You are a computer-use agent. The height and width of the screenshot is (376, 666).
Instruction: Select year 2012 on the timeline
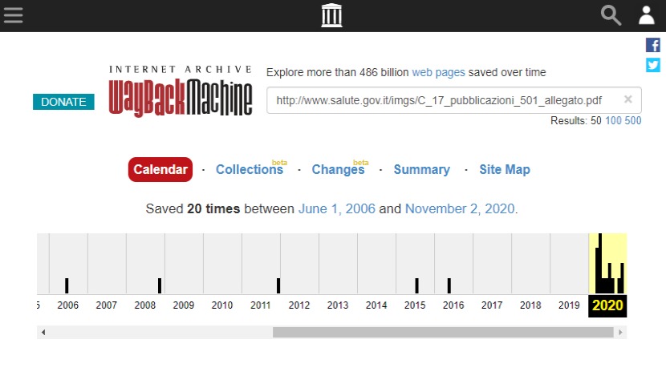click(299, 305)
